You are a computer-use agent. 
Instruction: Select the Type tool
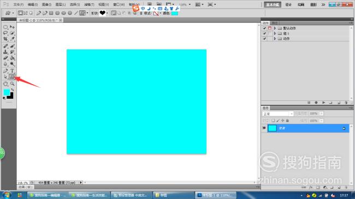(x=12, y=71)
